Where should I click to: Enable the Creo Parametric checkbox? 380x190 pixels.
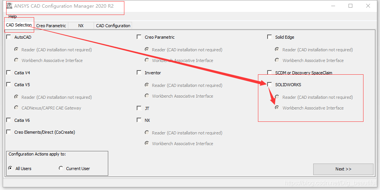pyautogui.click(x=139, y=37)
